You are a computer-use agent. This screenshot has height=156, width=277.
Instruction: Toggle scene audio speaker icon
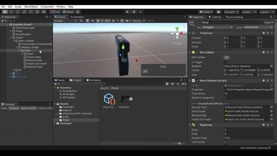(93, 21)
